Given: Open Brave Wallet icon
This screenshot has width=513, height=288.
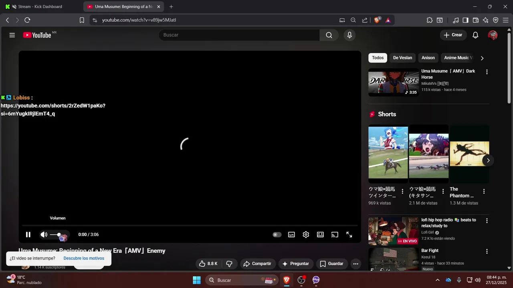Looking at the screenshot, I should point(476,20).
